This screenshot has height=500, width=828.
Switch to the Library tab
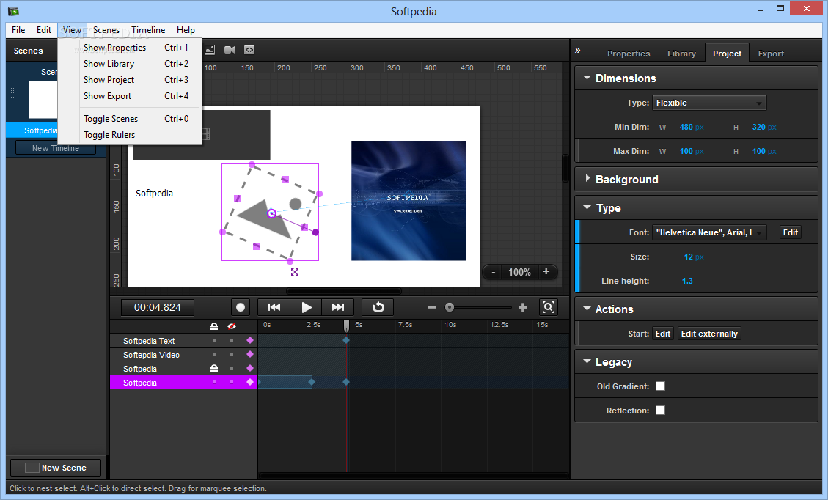click(681, 54)
